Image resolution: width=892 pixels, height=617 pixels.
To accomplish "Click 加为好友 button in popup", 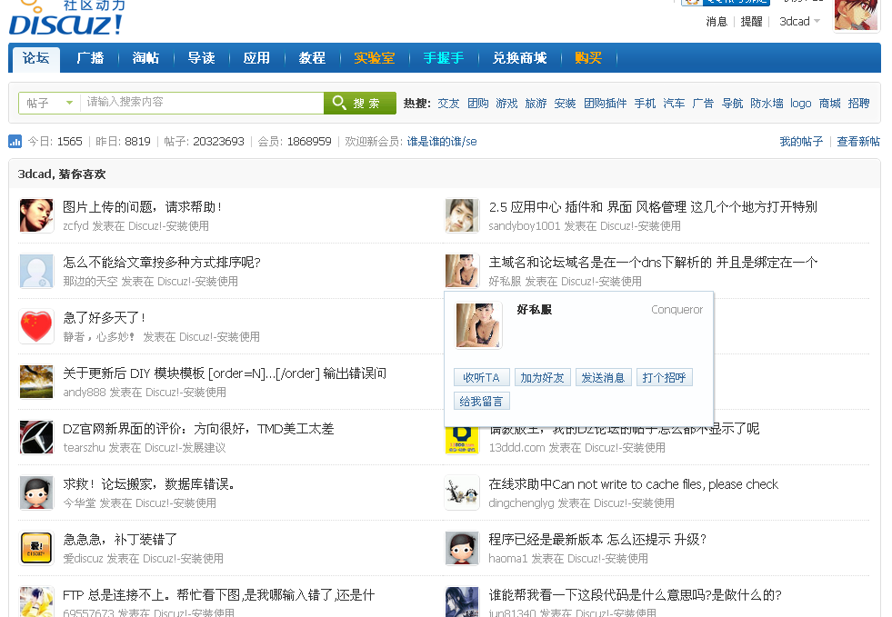I will [x=542, y=378].
